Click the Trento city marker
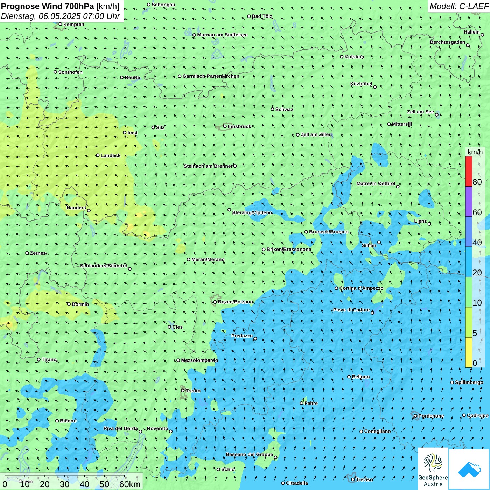 point(183,391)
